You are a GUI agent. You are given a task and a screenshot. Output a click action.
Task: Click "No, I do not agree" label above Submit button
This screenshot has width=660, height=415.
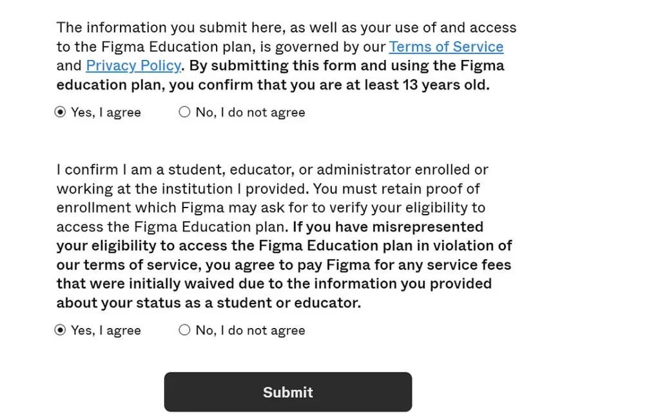coord(251,331)
